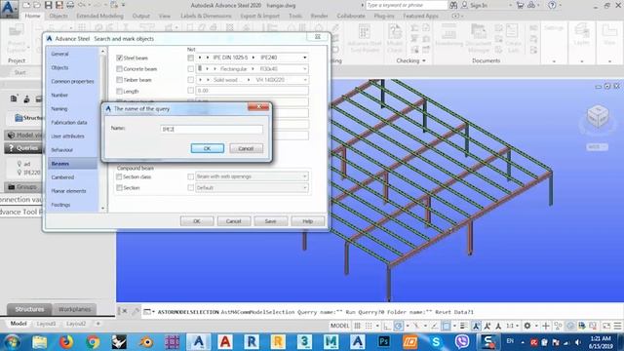This screenshot has width=624, height=351.
Task: Check the Length checkbox
Action: pos(119,91)
